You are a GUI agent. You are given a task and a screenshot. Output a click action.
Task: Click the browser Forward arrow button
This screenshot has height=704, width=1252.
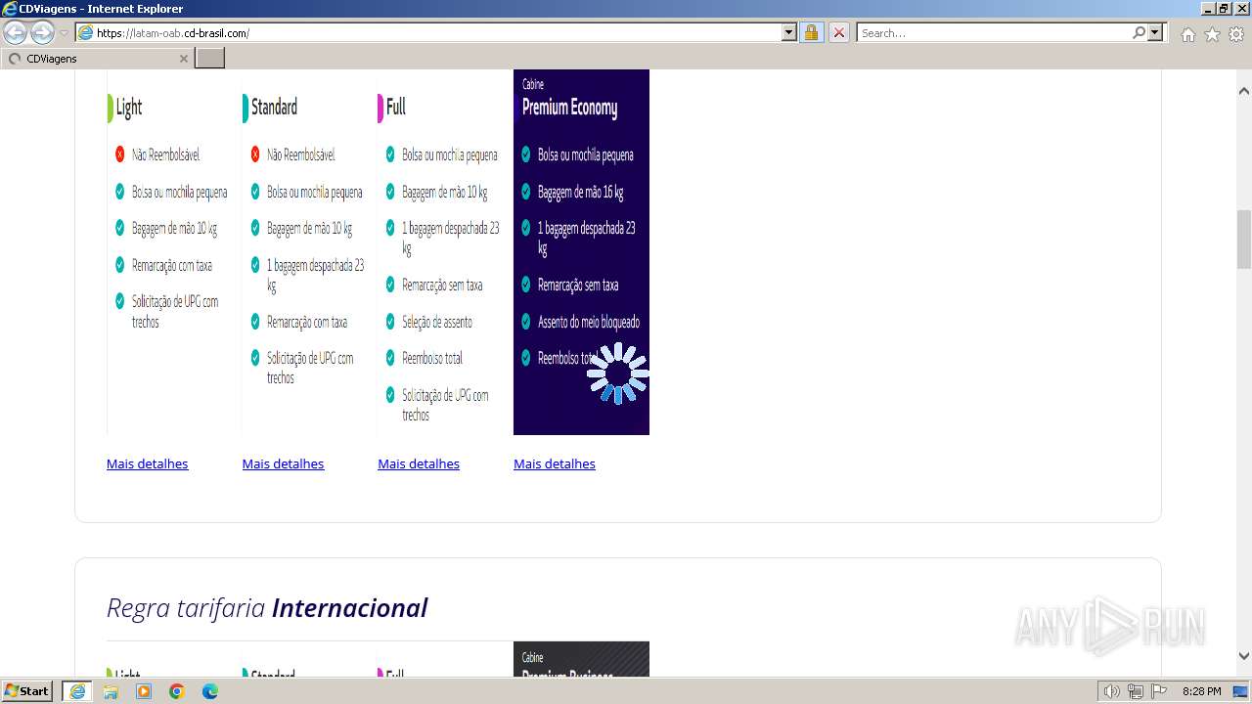(x=42, y=32)
